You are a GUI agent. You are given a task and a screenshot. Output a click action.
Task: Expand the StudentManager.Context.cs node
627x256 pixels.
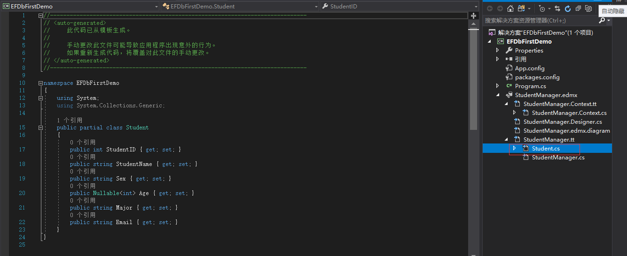(515, 113)
